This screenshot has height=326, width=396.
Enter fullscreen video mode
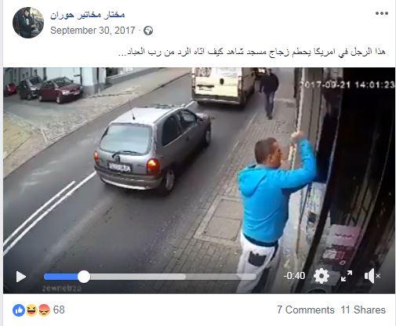point(347,276)
